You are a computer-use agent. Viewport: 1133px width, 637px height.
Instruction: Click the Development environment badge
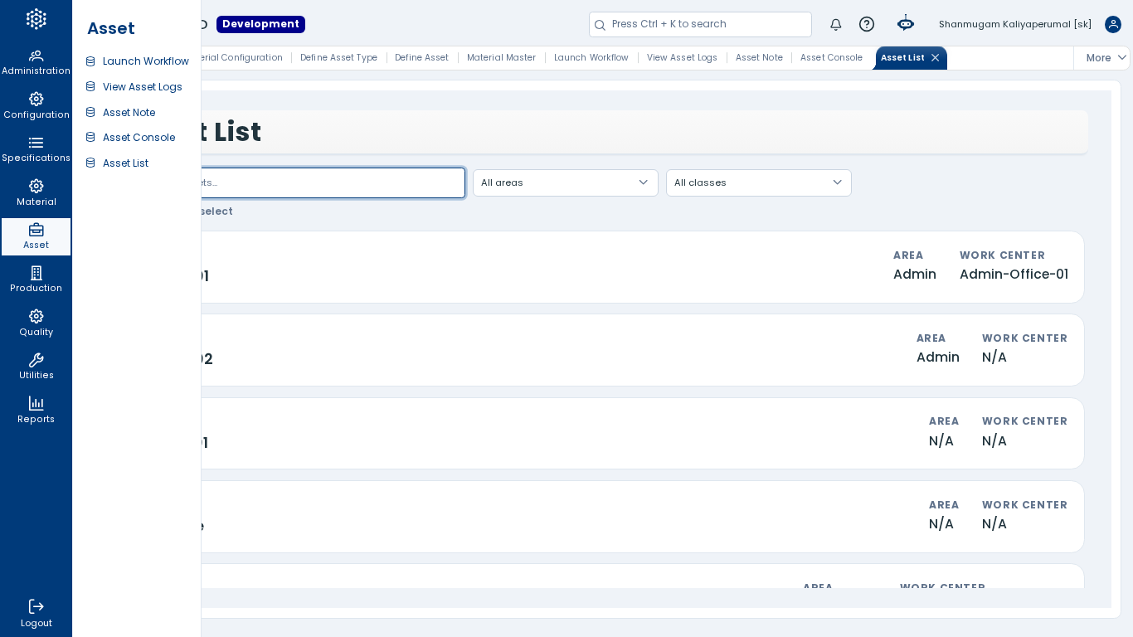[260, 24]
